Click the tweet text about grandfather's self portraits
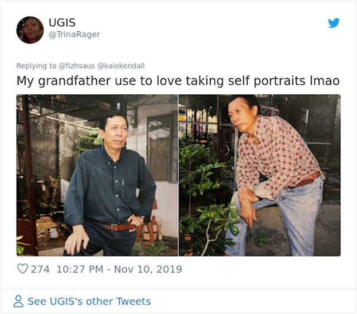357x314 pixels. coord(178,81)
